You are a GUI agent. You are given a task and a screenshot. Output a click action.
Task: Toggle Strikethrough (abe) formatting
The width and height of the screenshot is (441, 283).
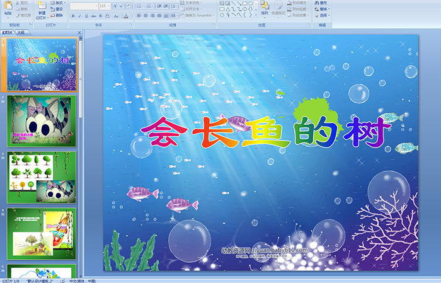[x=93, y=16]
